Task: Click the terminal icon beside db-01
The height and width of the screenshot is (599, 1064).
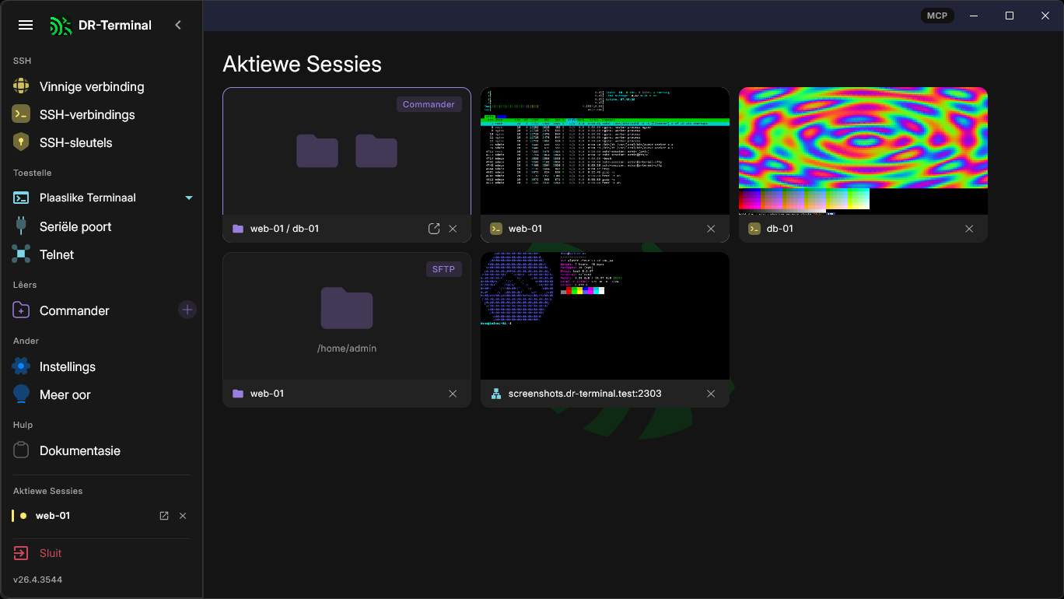Action: [754, 229]
